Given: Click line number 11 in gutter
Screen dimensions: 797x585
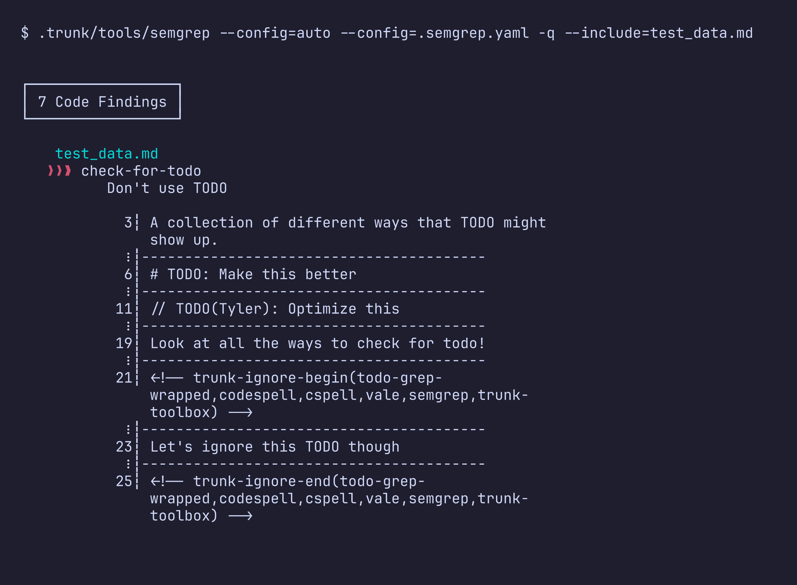Looking at the screenshot, I should click(124, 309).
